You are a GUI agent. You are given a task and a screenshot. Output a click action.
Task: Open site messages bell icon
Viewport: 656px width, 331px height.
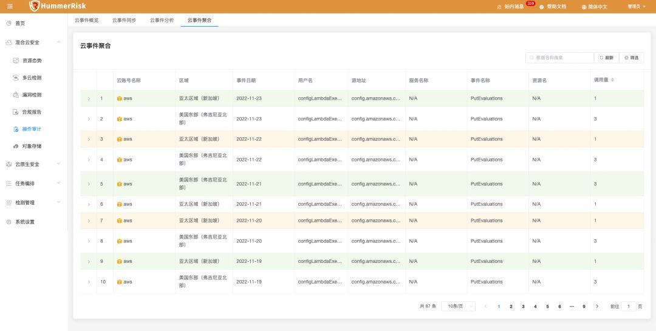pyautogui.click(x=499, y=7)
